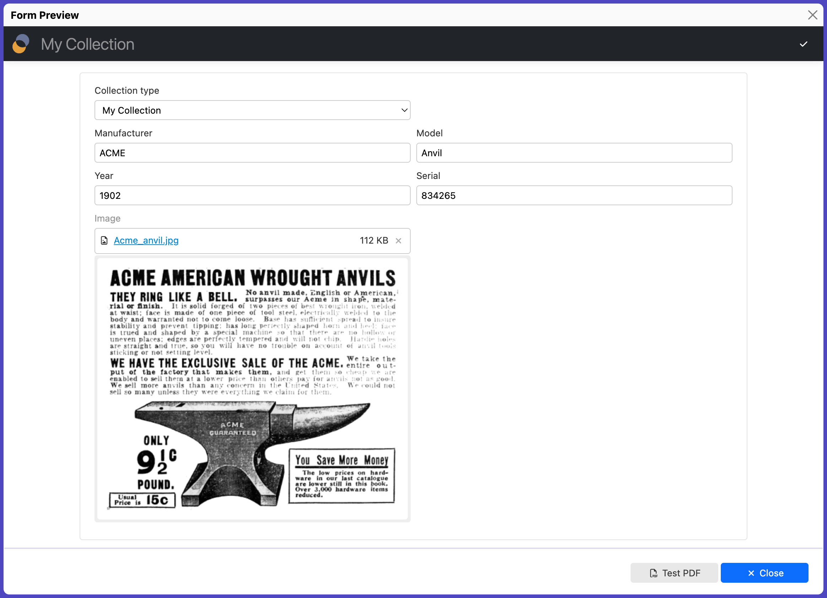Click the Test PDF button

point(674,573)
